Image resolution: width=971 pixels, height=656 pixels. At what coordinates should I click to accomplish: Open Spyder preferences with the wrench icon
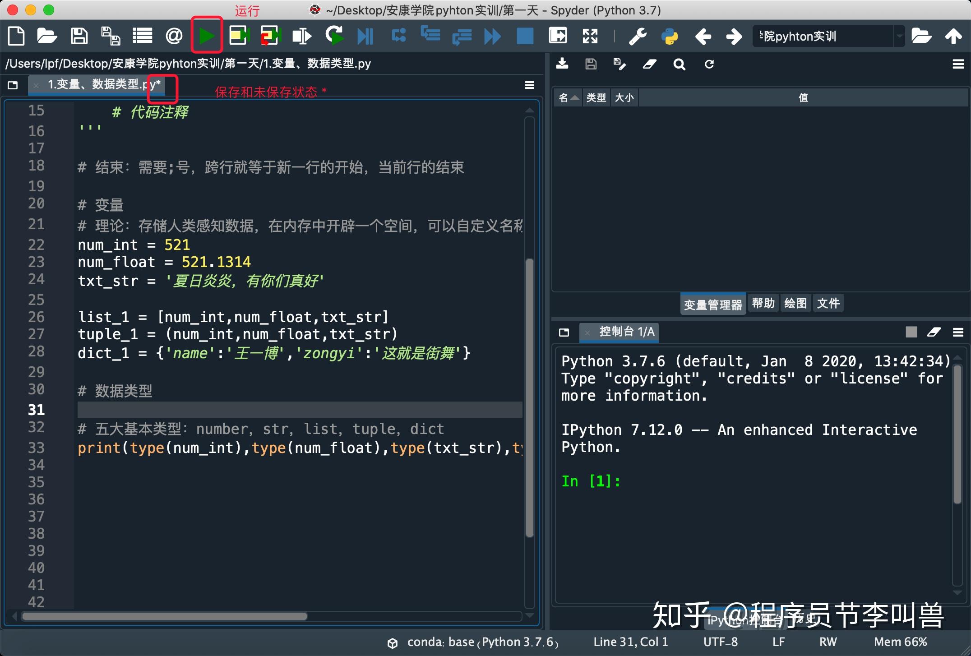pos(637,37)
